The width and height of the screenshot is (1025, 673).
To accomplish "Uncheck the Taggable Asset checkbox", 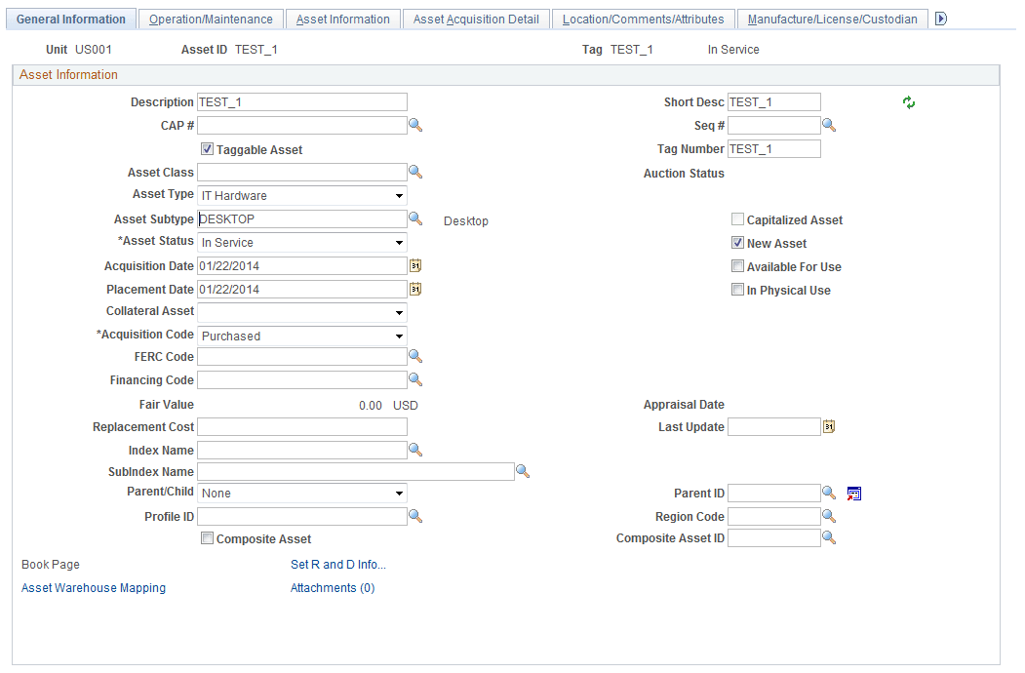I will tap(207, 148).
